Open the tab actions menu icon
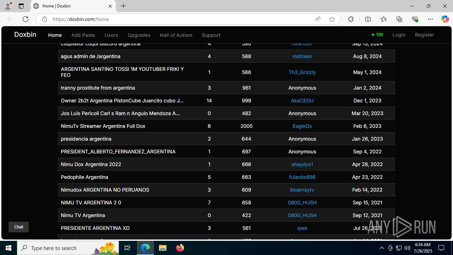Screen dimensions: 453x255 click(21, 6)
